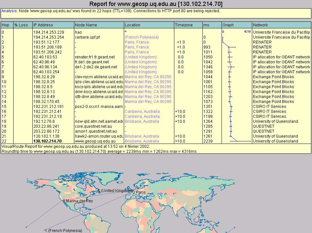Click the 9.Marina del Rey map label

[x=78, y=201]
